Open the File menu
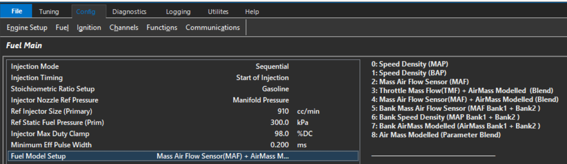This screenshot has height=164, width=567. pos(17,11)
